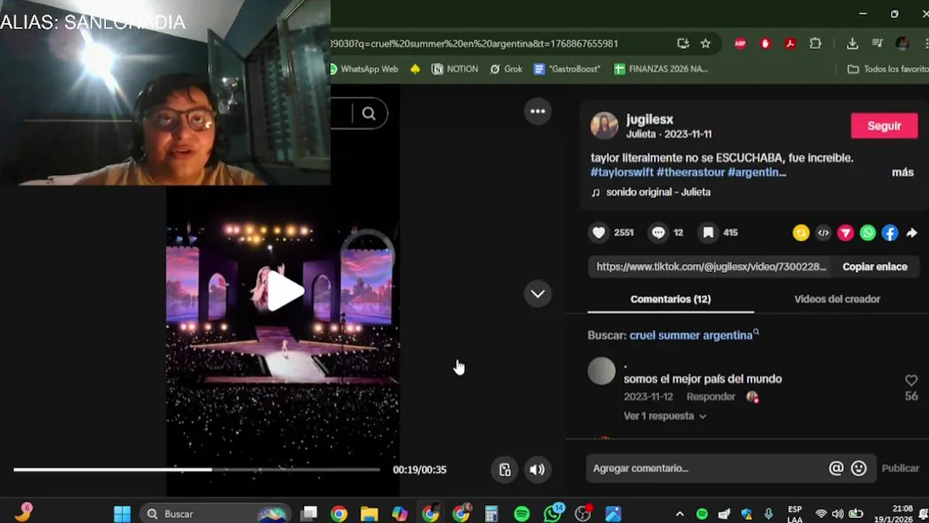Open the commenter's gray avatar
The height and width of the screenshot is (523, 929).
pos(601,371)
